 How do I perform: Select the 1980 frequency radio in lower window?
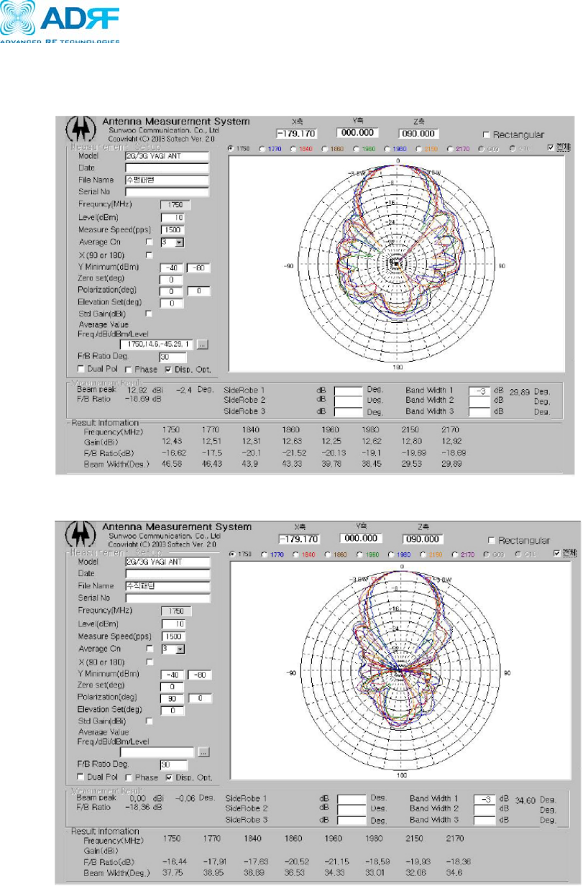(391, 554)
